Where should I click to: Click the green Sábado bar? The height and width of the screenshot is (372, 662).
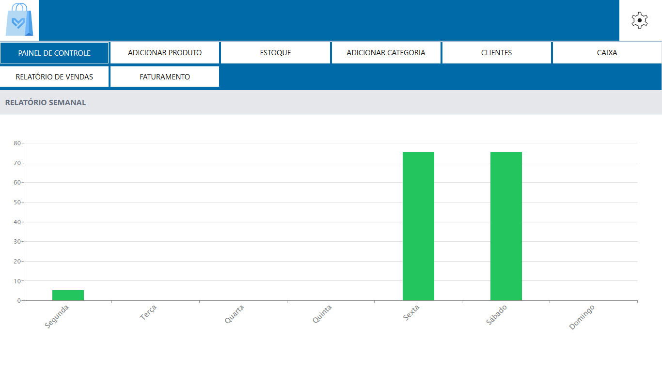pyautogui.click(x=506, y=226)
